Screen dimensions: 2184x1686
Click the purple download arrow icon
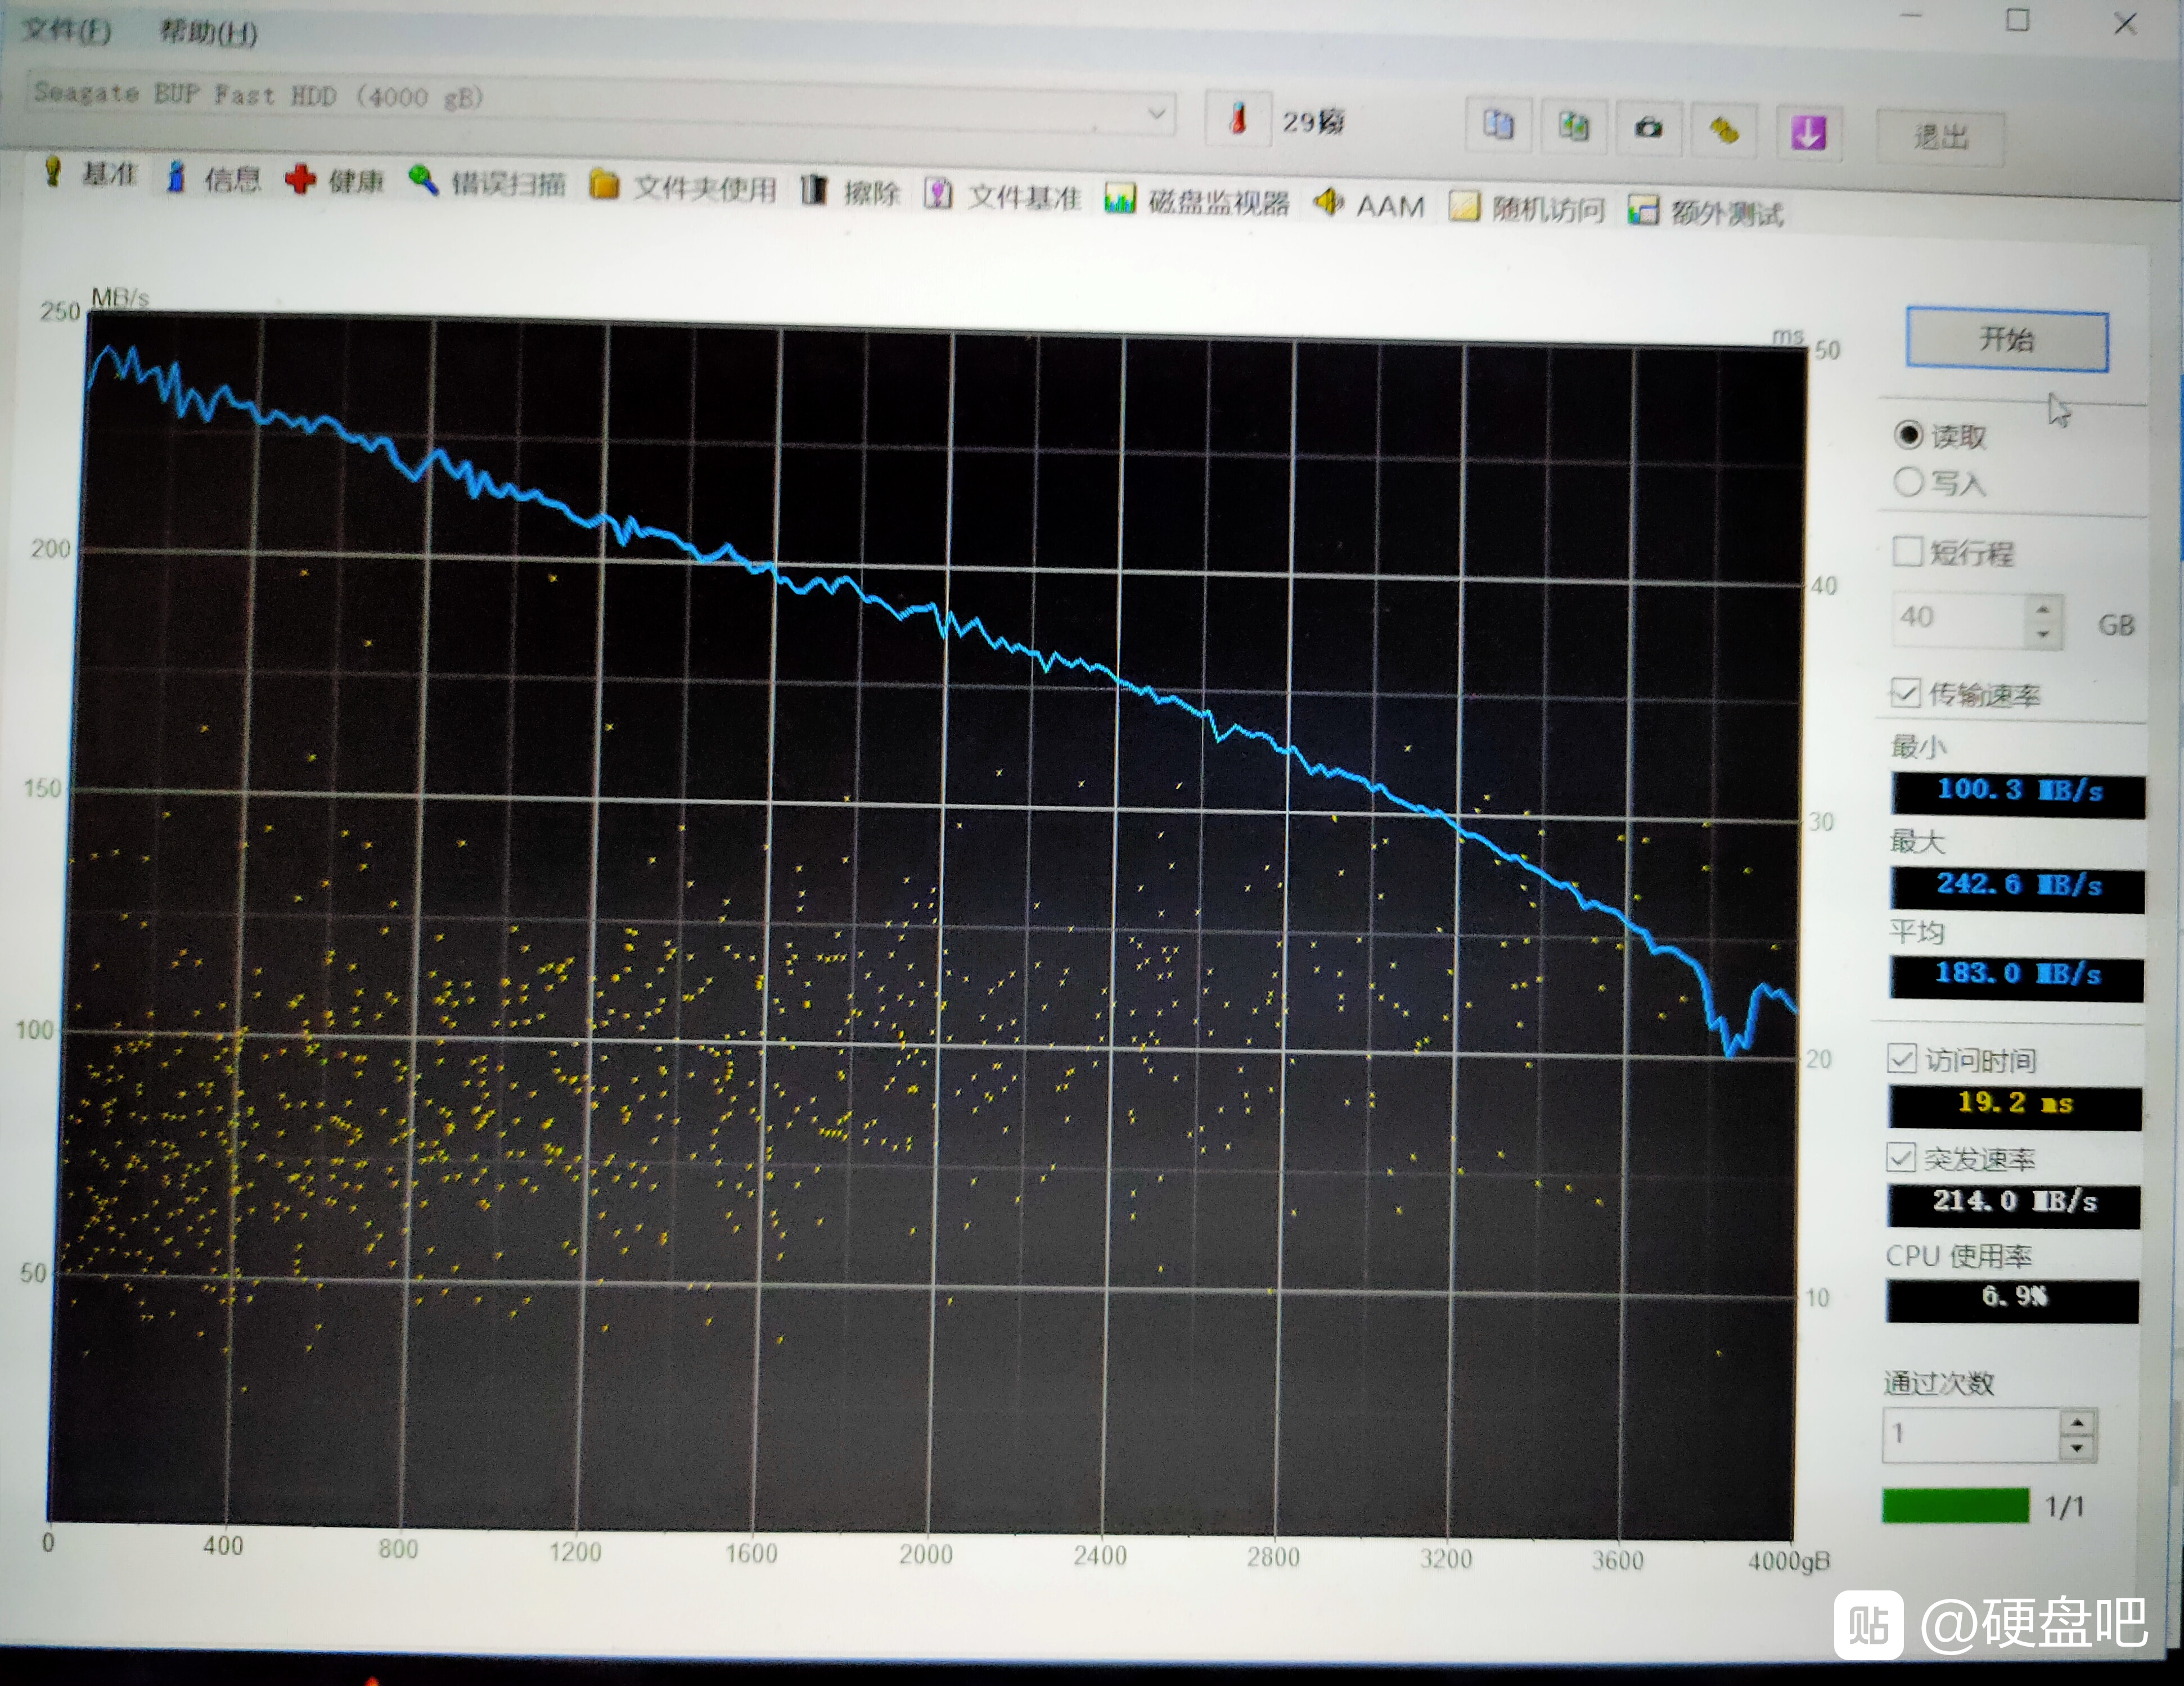pyautogui.click(x=1808, y=132)
